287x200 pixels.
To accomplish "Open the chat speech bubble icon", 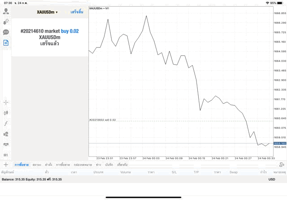I will [6, 32].
